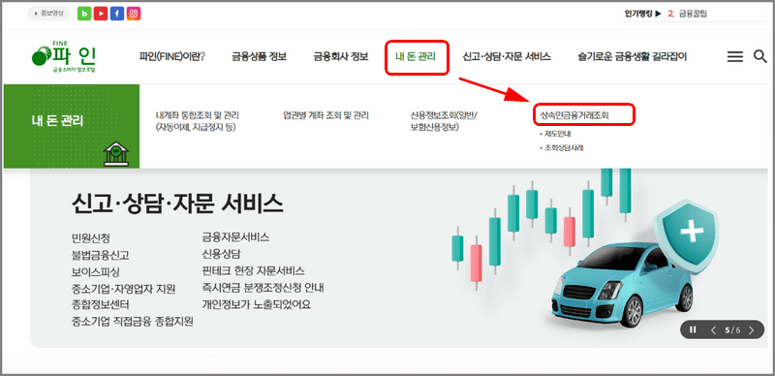This screenshot has height=376, width=775.
Task: Click the bank building icon
Action: click(x=115, y=154)
